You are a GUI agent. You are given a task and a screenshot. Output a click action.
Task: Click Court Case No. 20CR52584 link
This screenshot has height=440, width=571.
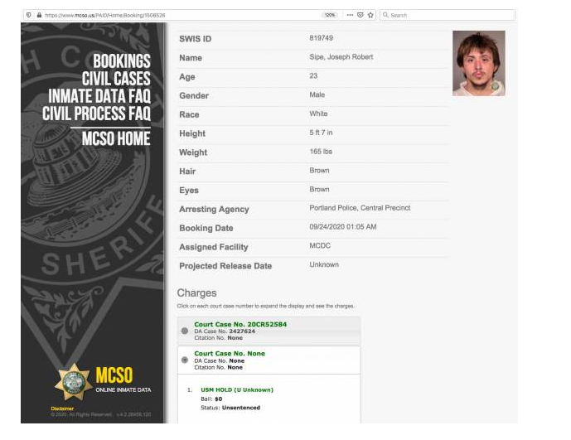pyautogui.click(x=240, y=324)
